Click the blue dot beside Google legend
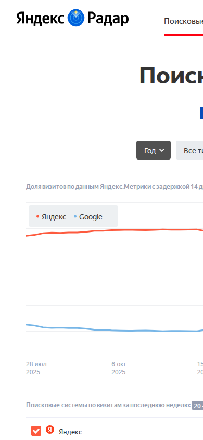Image resolution: width=203 pixels, height=440 pixels. pyautogui.click(x=75, y=217)
